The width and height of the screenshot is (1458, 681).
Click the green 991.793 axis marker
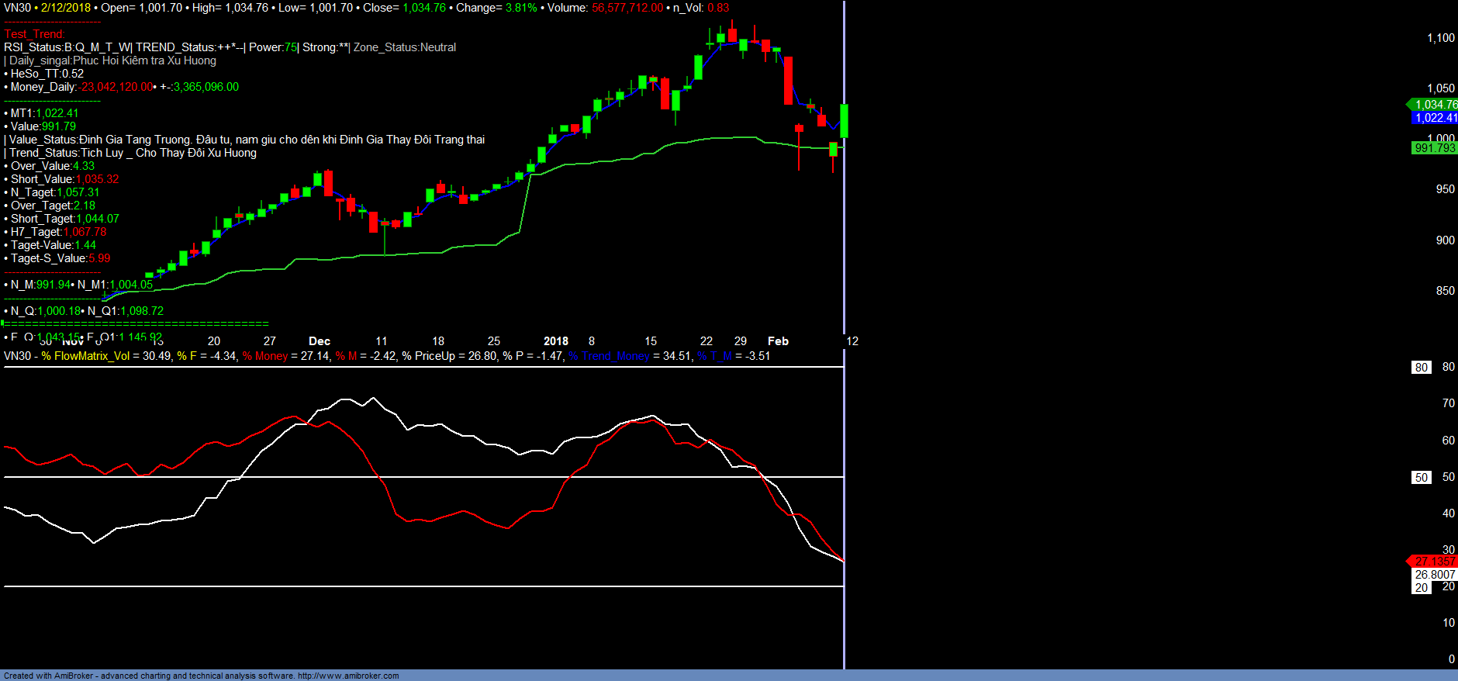1435,148
